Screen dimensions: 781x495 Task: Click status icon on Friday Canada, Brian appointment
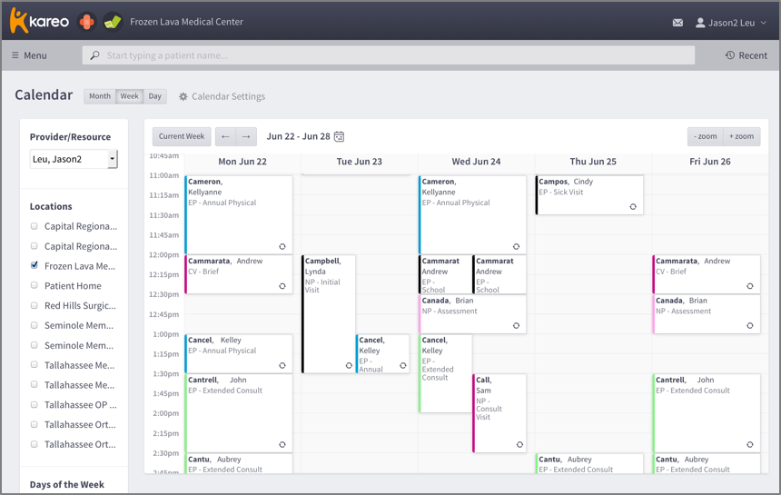(749, 326)
